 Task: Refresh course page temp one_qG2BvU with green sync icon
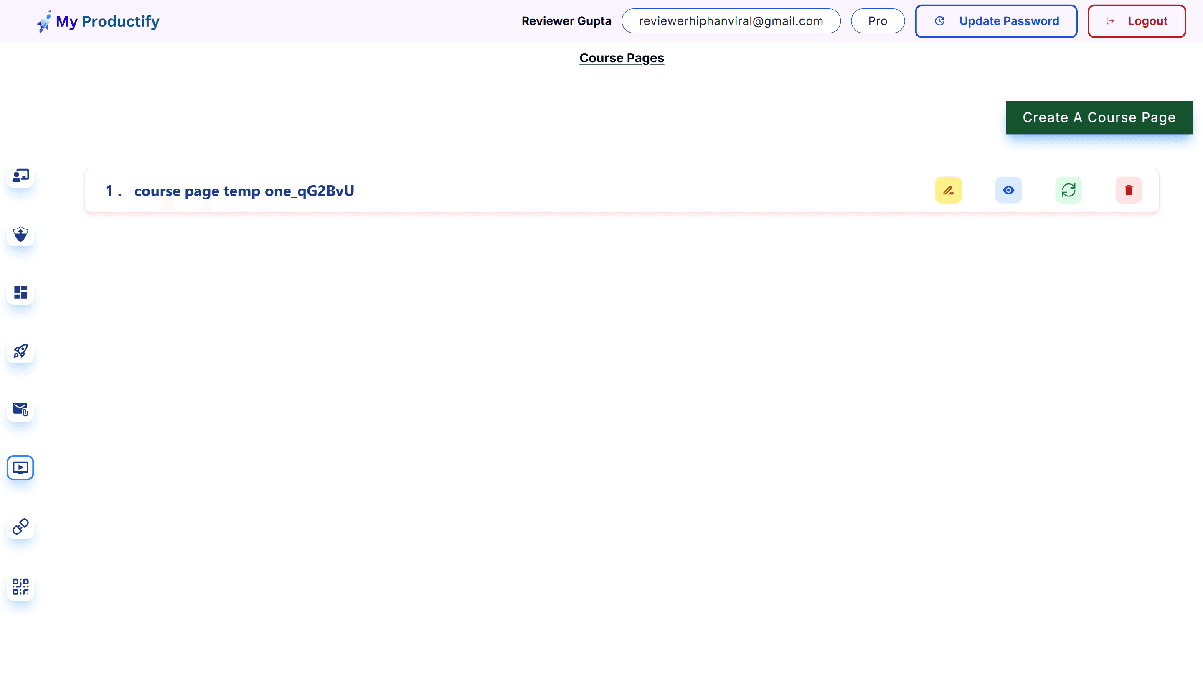tap(1068, 191)
